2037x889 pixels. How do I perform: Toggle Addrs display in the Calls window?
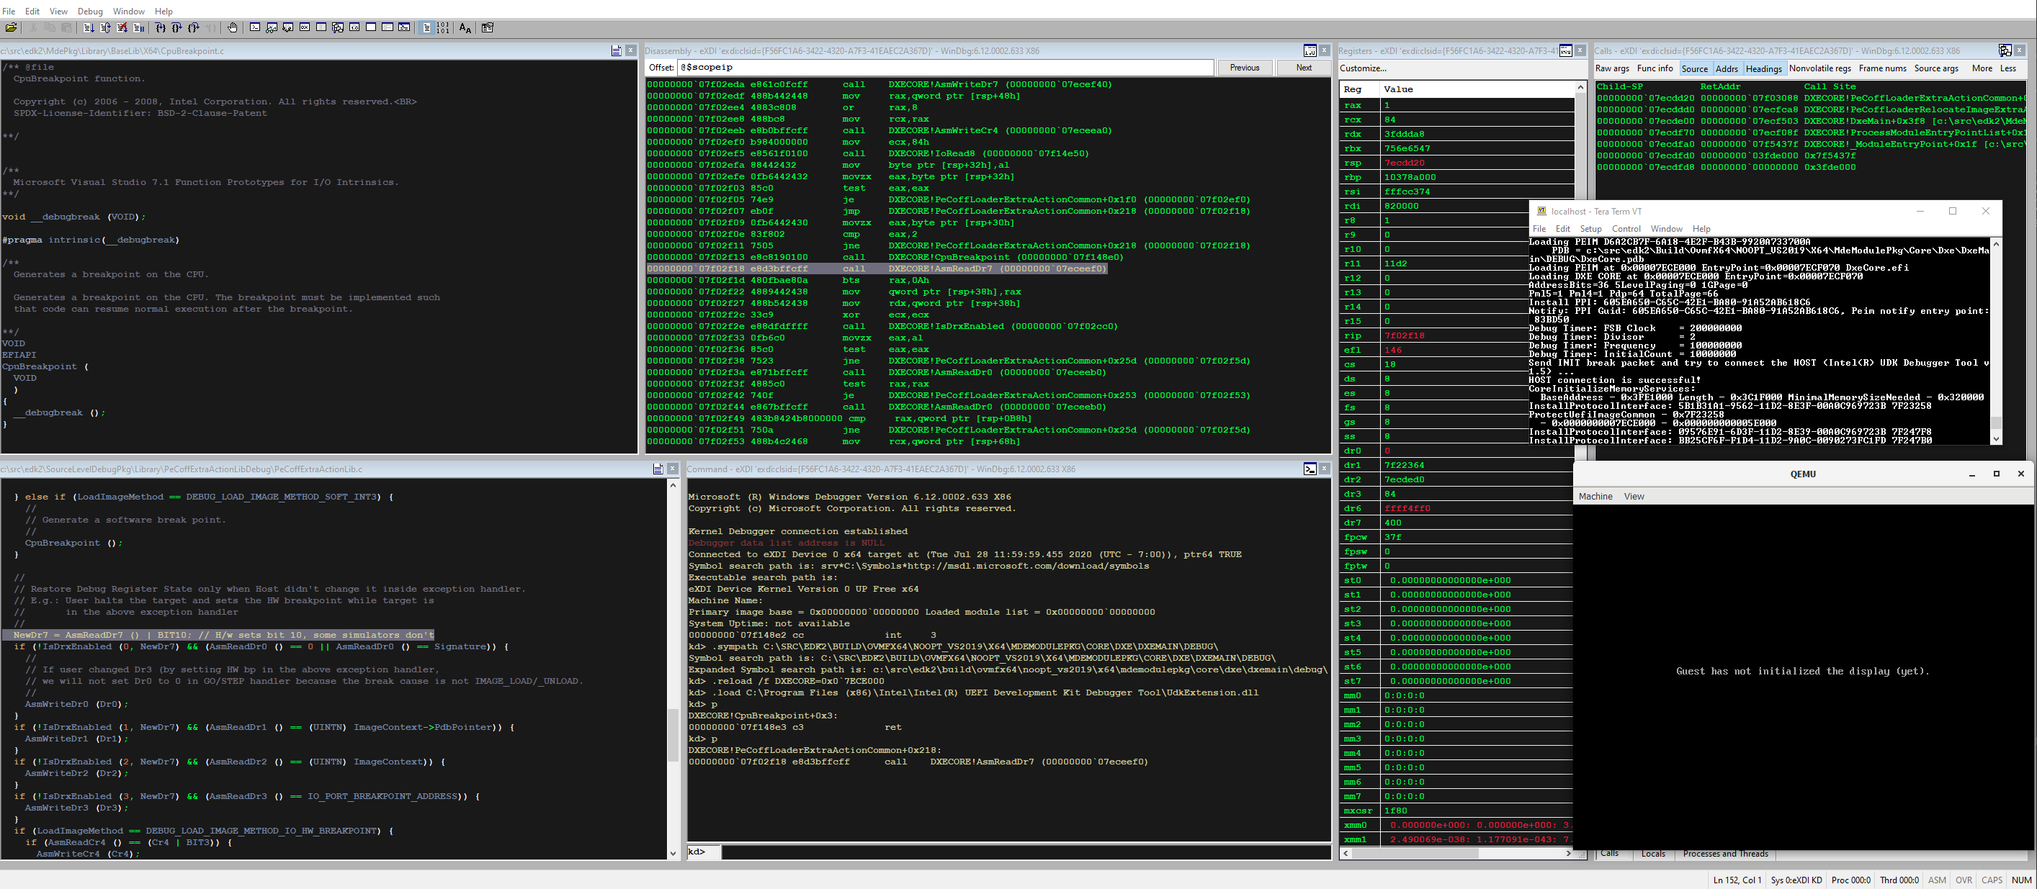point(1727,69)
